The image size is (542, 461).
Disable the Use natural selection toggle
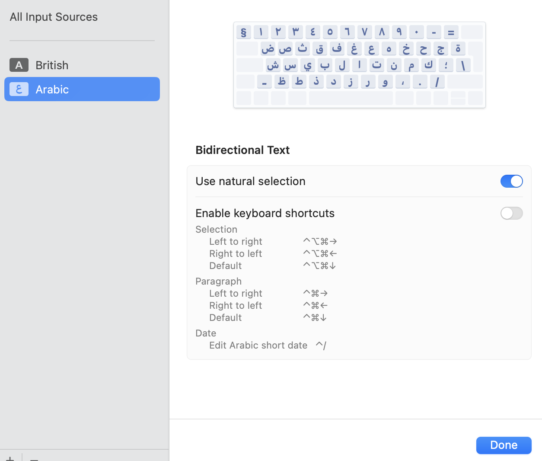tap(511, 181)
